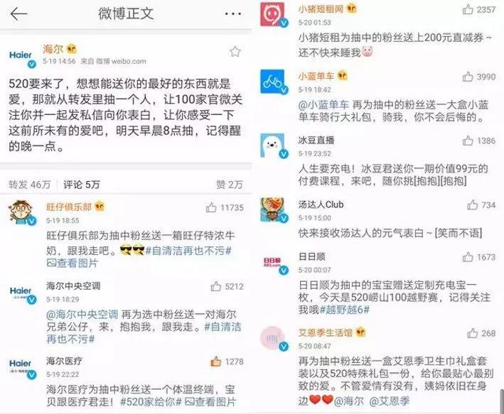The width and height of the screenshot is (504, 414).
Task: Switch to the 评论 5万 tab
Action: [x=81, y=185]
